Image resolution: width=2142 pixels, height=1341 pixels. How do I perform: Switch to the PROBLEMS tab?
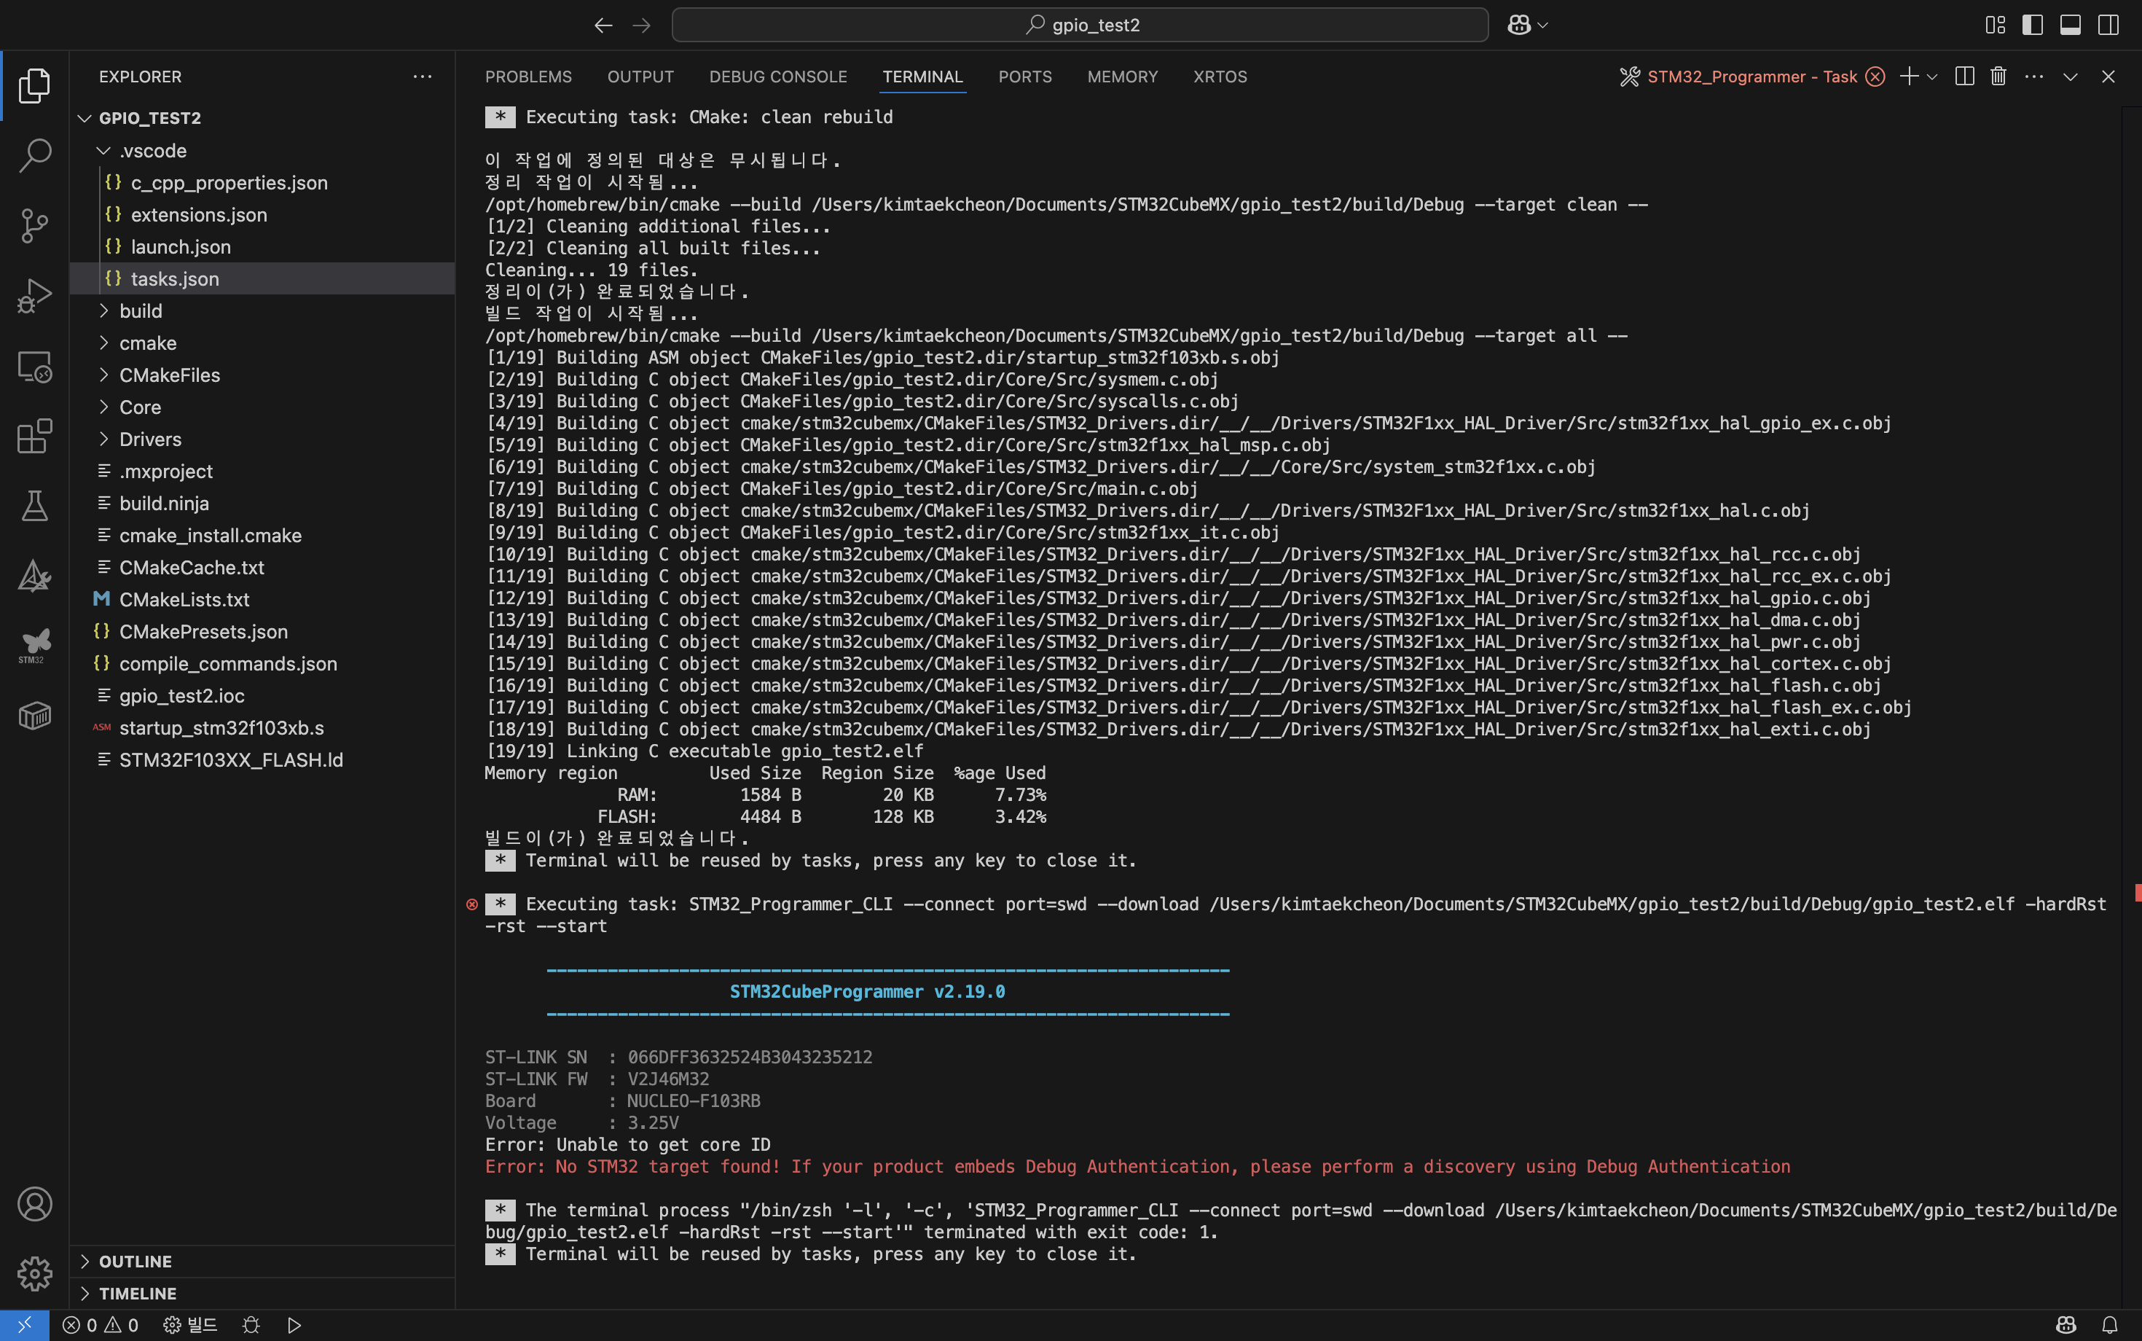point(528,77)
